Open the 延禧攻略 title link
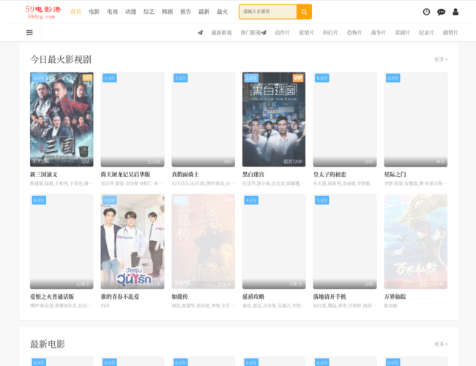476x366 pixels. 253,296
